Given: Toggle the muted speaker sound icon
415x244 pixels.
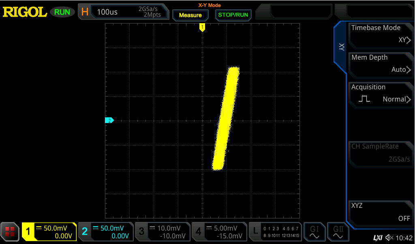Looking at the screenshot, I should tap(389, 238).
